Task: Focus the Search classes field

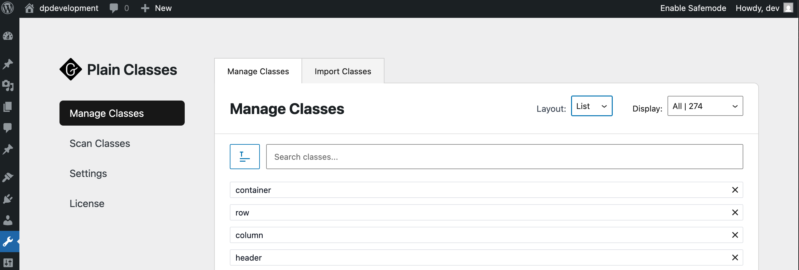Action: 504,157
